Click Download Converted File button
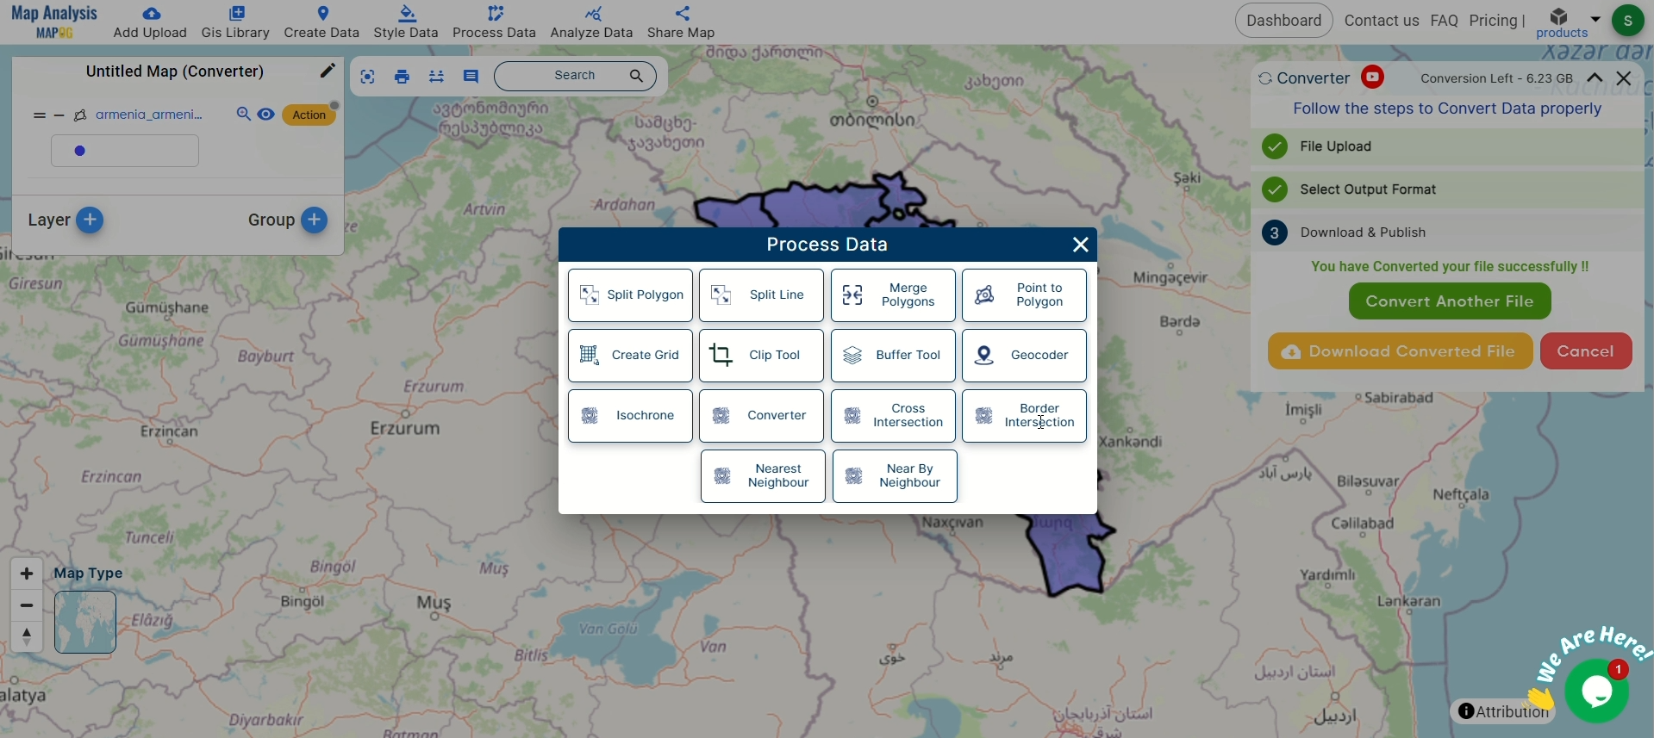This screenshot has height=738, width=1654. [1400, 351]
